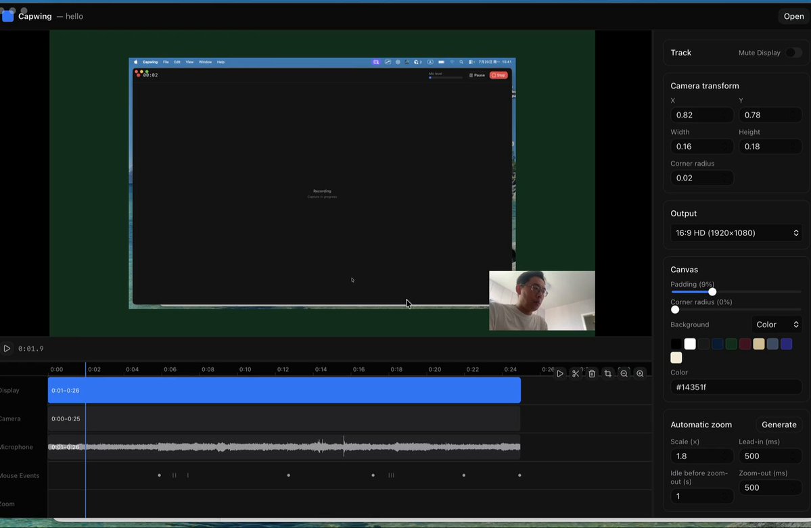Zoom in the timeline with the magnifier-plus icon
The height and width of the screenshot is (528, 811).
pos(640,373)
